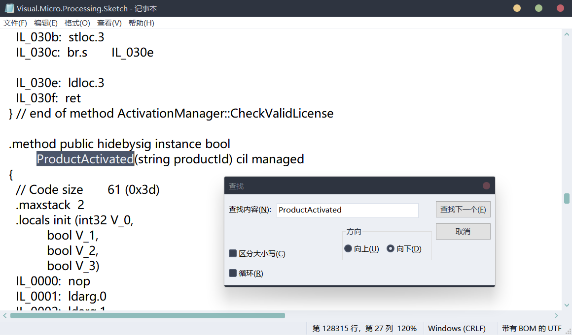Click the yellow circle in the title bar
Screen dimensions: 572x335
coord(516,8)
